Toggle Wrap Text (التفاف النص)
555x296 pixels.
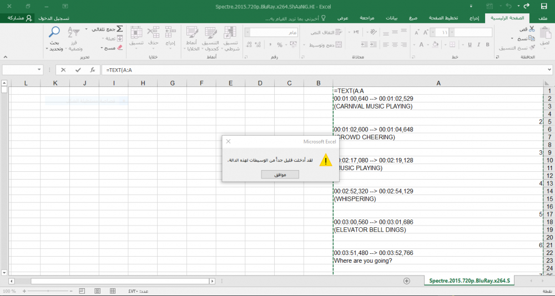[x=327, y=33]
